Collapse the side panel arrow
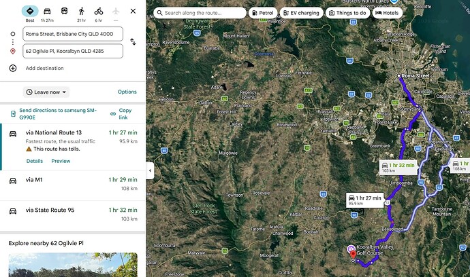Image resolution: width=470 pixels, height=277 pixels. (x=150, y=170)
